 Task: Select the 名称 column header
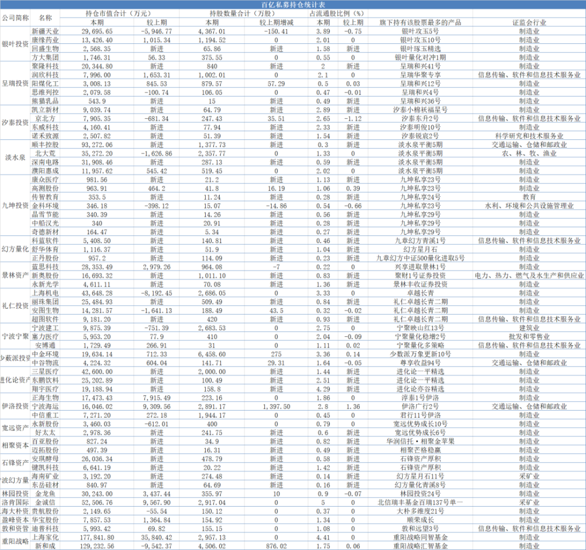point(45,18)
